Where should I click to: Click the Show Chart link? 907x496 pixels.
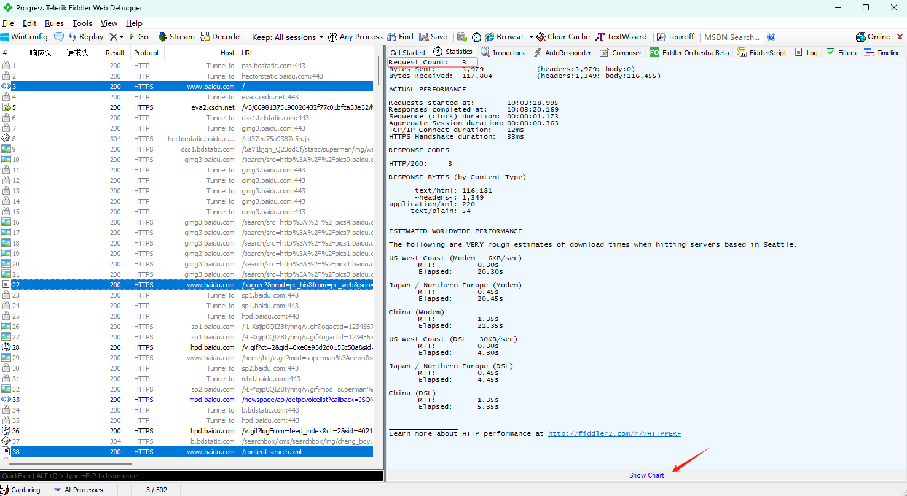(646, 475)
